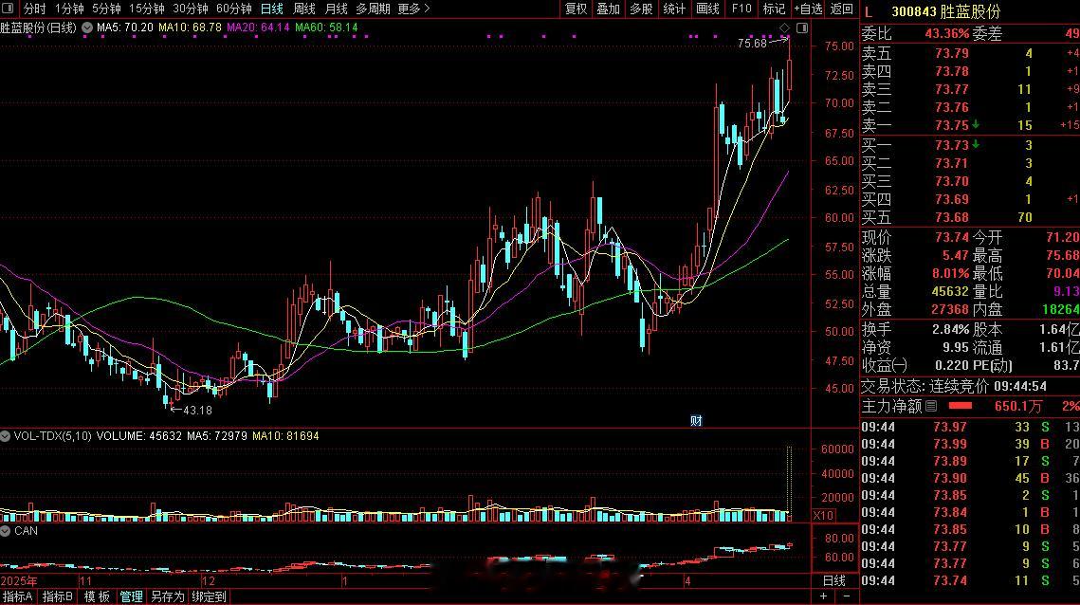Click the MA10: 68.78 indicator value
1080x605 pixels.
[x=190, y=27]
